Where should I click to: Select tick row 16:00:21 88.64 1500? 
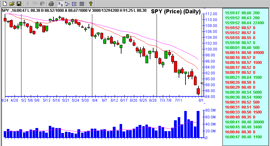243,77
